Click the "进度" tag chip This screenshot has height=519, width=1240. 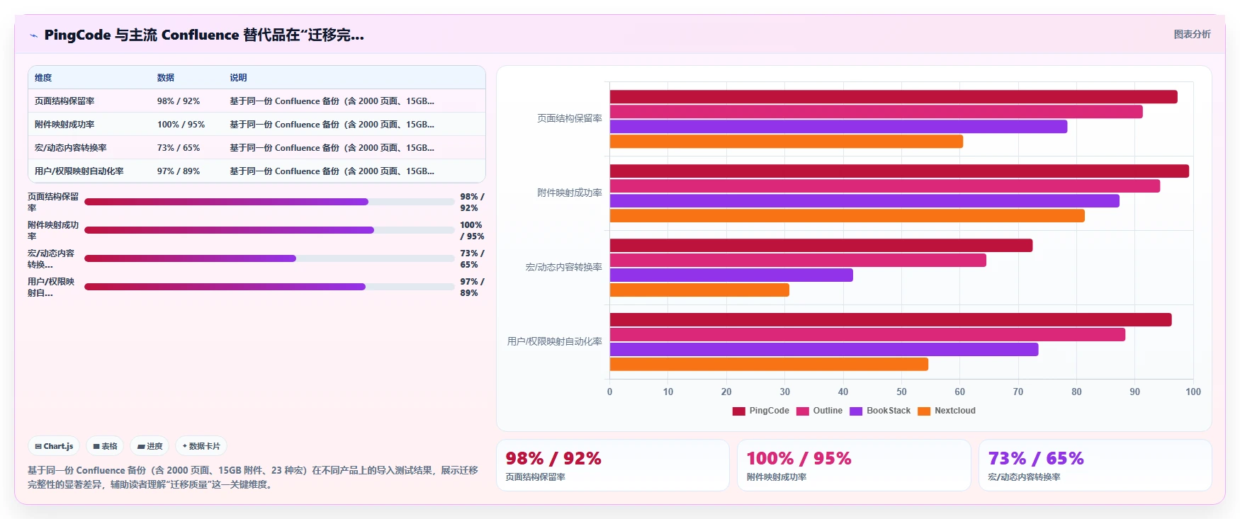150,446
